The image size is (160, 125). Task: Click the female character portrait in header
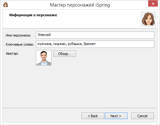148,19
